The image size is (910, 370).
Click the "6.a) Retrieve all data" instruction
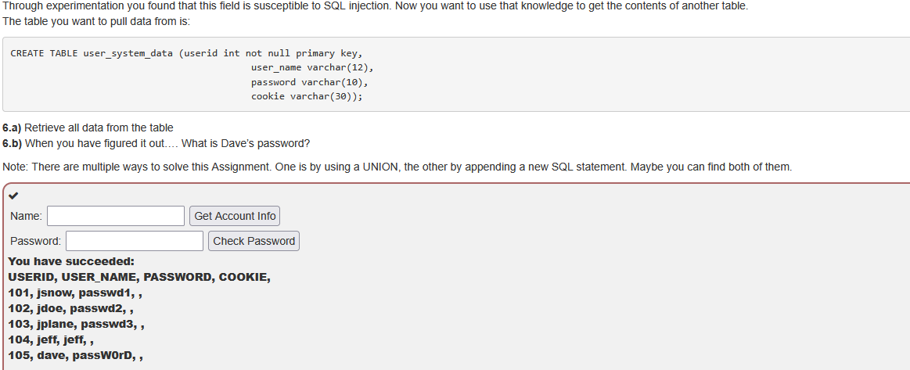click(x=88, y=128)
